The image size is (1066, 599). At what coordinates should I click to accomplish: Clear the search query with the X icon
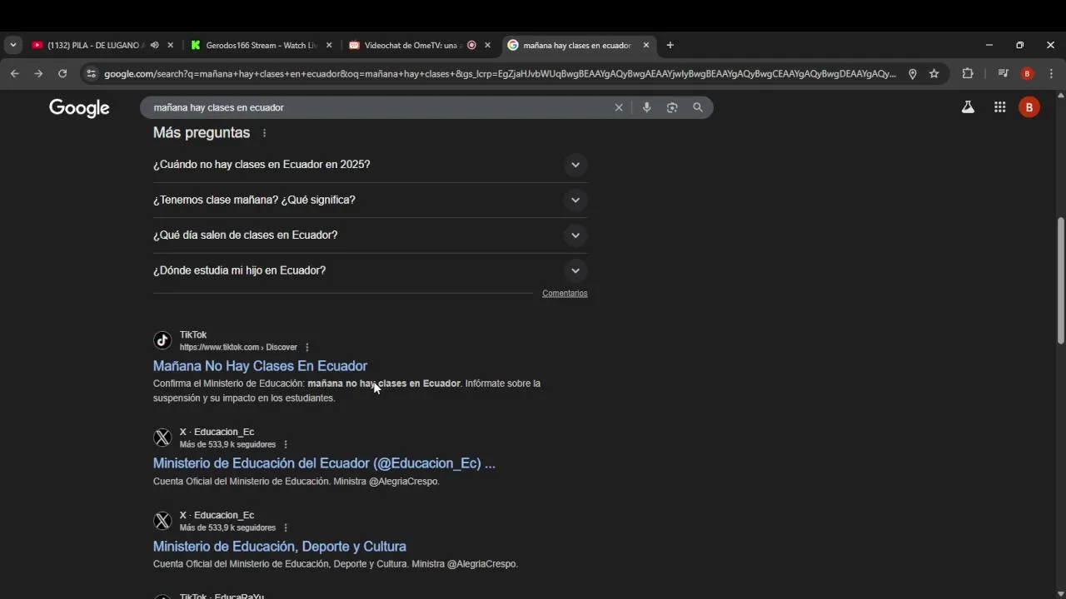(x=619, y=107)
